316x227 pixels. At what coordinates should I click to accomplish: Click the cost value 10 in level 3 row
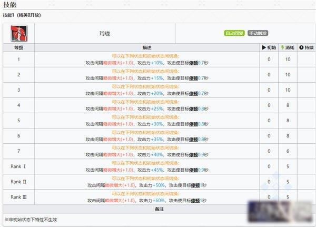[288, 90]
